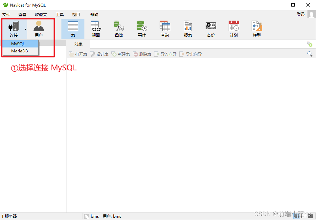Click the '用户: bms' status text
Viewport: 316px width, 220px height.
(x=112, y=216)
